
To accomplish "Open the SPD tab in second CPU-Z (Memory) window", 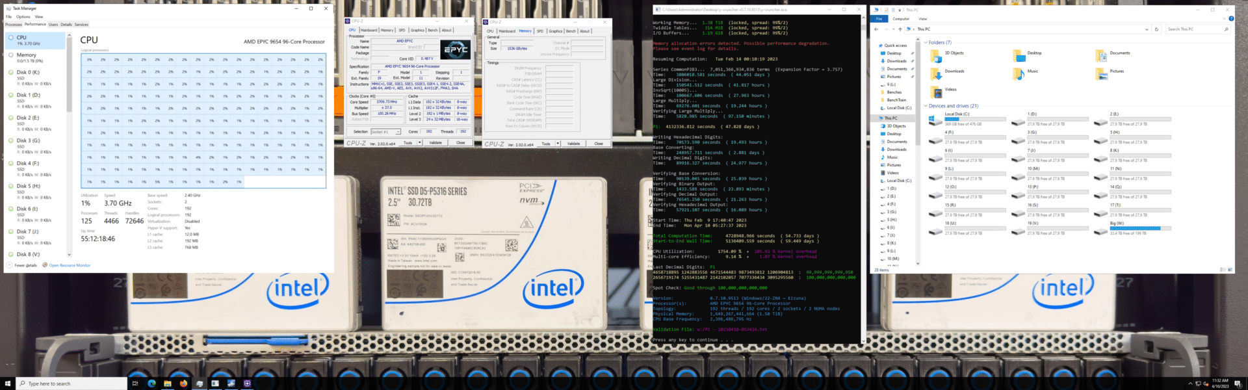I will tap(540, 31).
